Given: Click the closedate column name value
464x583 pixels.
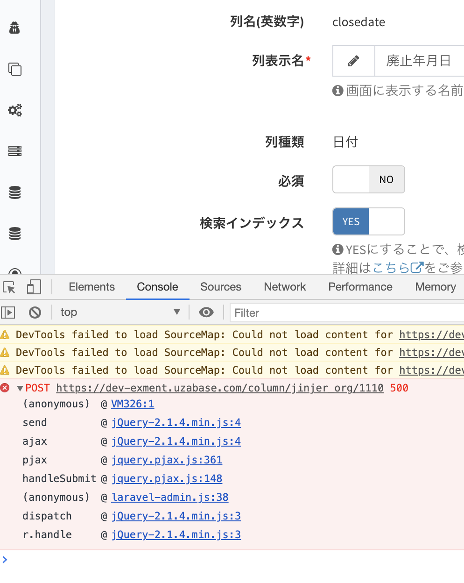Looking at the screenshot, I should 359,22.
